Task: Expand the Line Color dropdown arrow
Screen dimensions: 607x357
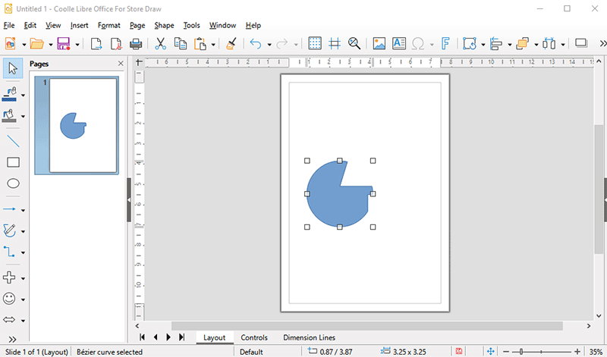Action: click(24, 96)
